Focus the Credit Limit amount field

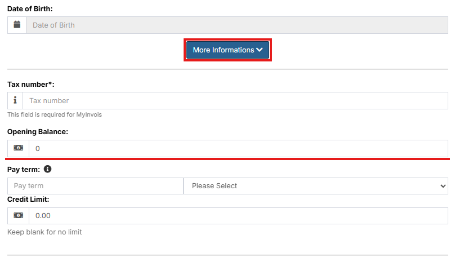(x=238, y=216)
